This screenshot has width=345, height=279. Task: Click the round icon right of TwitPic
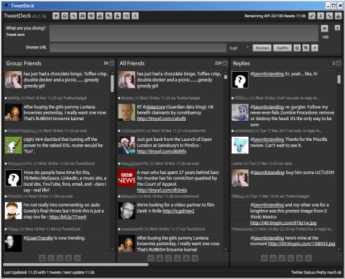coord(297,48)
